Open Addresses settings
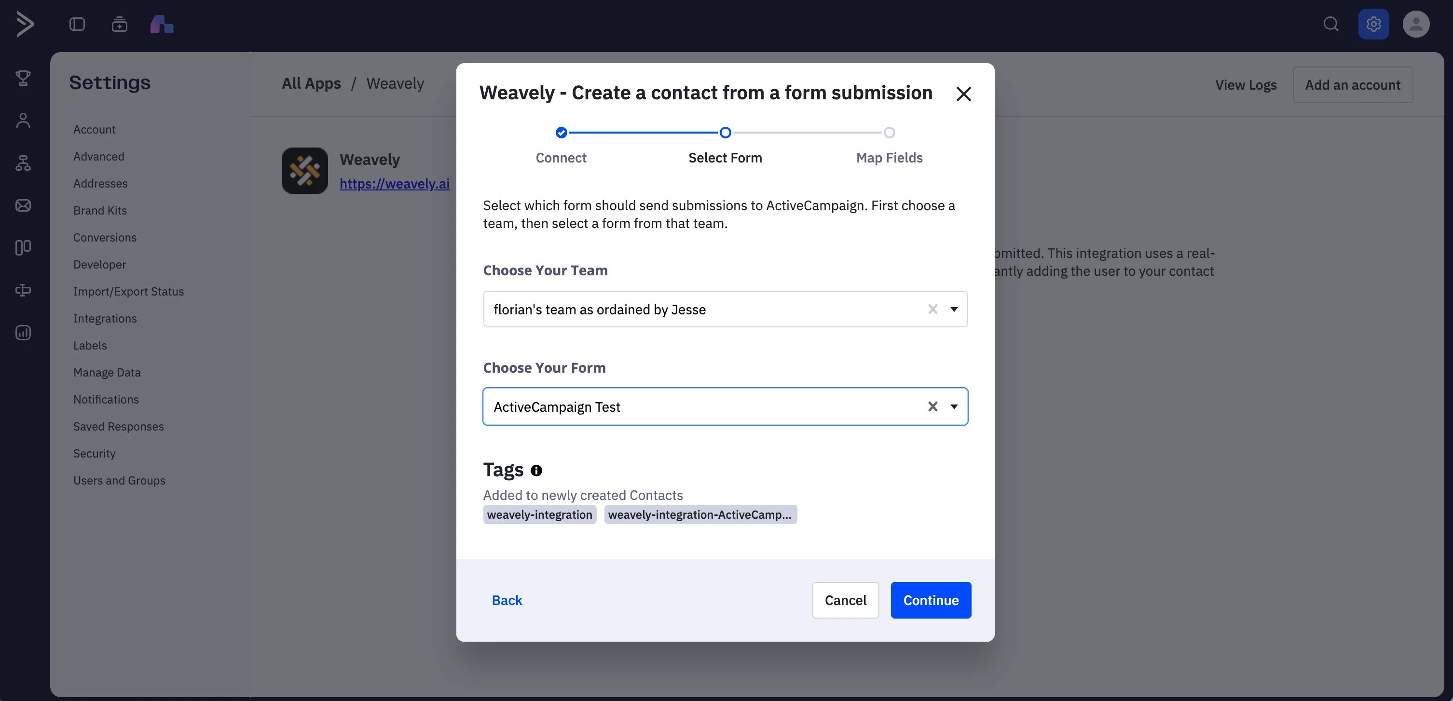This screenshot has width=1453, height=701. point(100,184)
